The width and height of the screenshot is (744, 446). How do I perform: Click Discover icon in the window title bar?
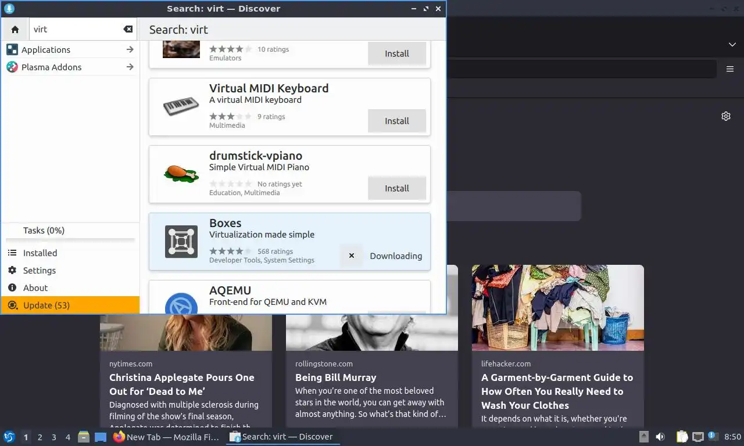9,9
